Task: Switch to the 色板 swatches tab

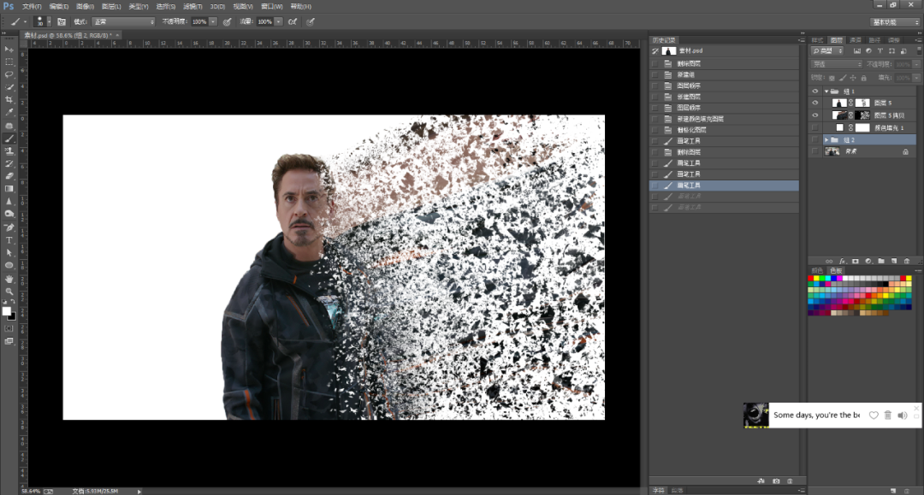Action: [836, 271]
